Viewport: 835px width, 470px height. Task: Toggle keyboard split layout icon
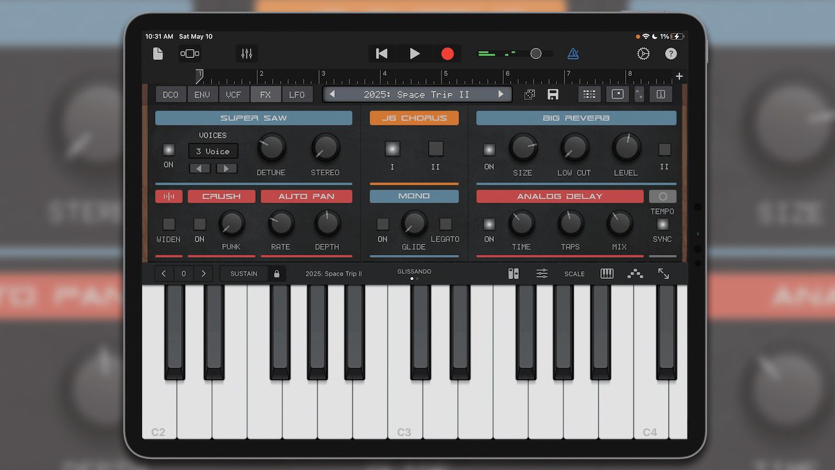coord(513,274)
